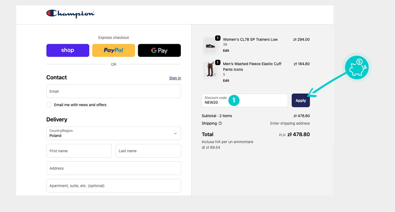Image resolution: width=395 pixels, height=212 pixels.
Task: Click the Champion logo
Action: [70, 14]
